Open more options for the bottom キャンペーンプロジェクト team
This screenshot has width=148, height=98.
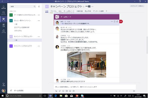(x=39, y=46)
